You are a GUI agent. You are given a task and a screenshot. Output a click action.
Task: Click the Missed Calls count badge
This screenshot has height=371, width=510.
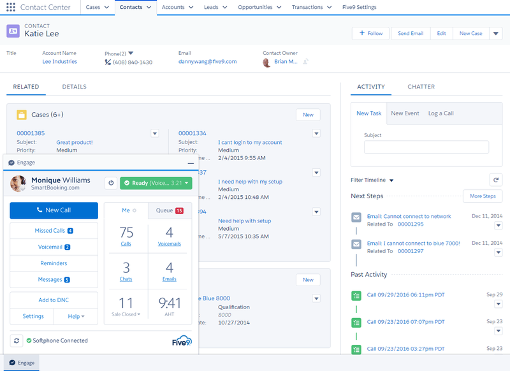pyautogui.click(x=70, y=231)
